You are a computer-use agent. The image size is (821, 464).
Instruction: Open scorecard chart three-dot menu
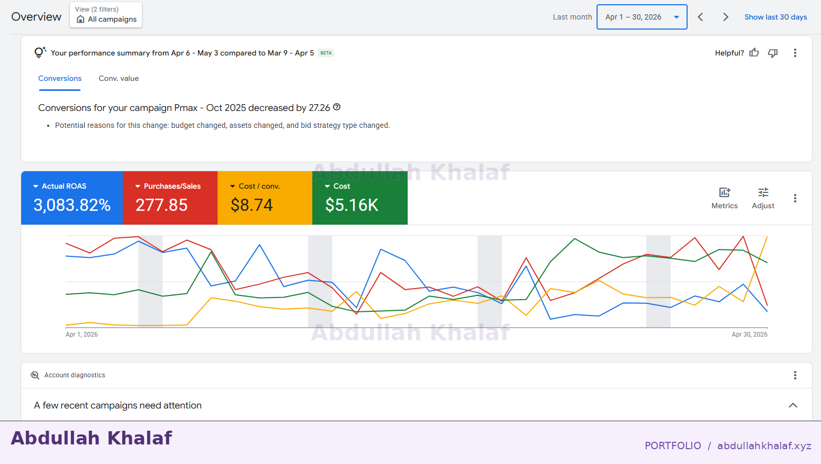[x=795, y=198]
